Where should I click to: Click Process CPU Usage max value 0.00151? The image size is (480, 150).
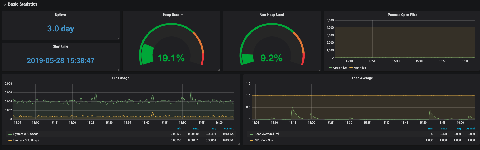193,140
